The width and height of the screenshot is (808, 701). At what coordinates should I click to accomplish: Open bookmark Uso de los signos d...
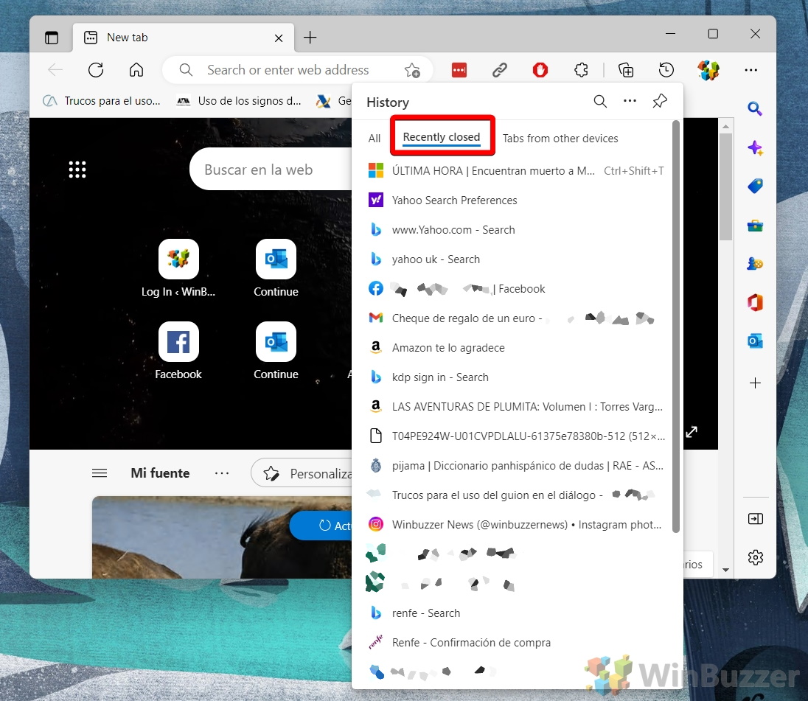[x=239, y=101]
